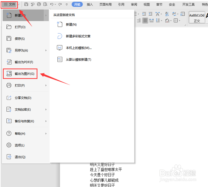The image size is (208, 187).
Task: Click the print preview icon
Action: pyautogui.click(x=45, y=4)
